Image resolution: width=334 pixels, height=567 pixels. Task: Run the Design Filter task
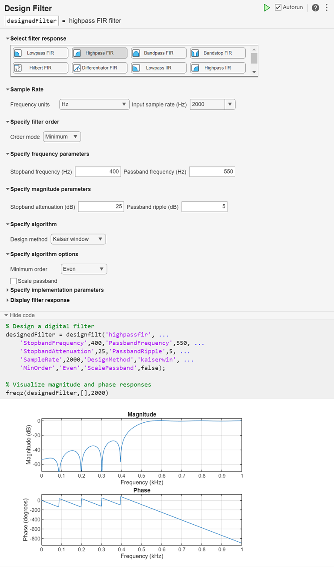click(x=267, y=7)
